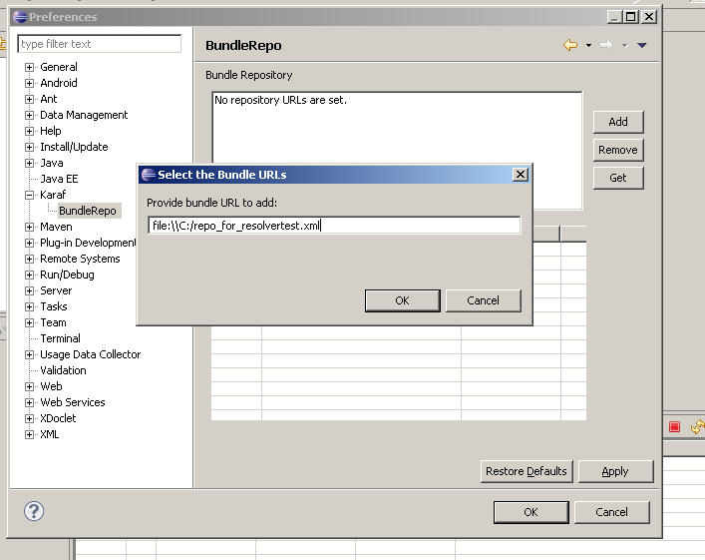Click the back navigation arrow icon
The image size is (705, 560).
coord(570,45)
